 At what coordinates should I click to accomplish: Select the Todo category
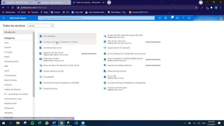tap(6, 43)
